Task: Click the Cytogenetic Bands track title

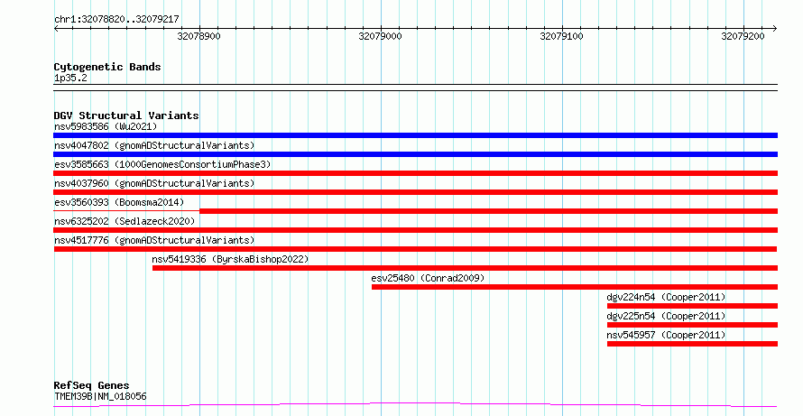Action: (x=107, y=67)
